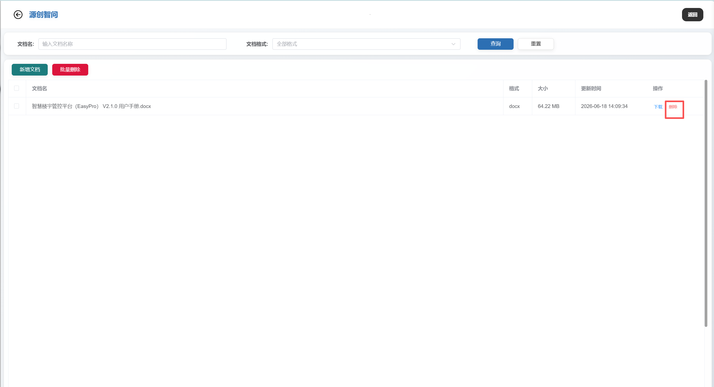Click the 更新时间 column header
This screenshot has width=714, height=387.
point(591,89)
